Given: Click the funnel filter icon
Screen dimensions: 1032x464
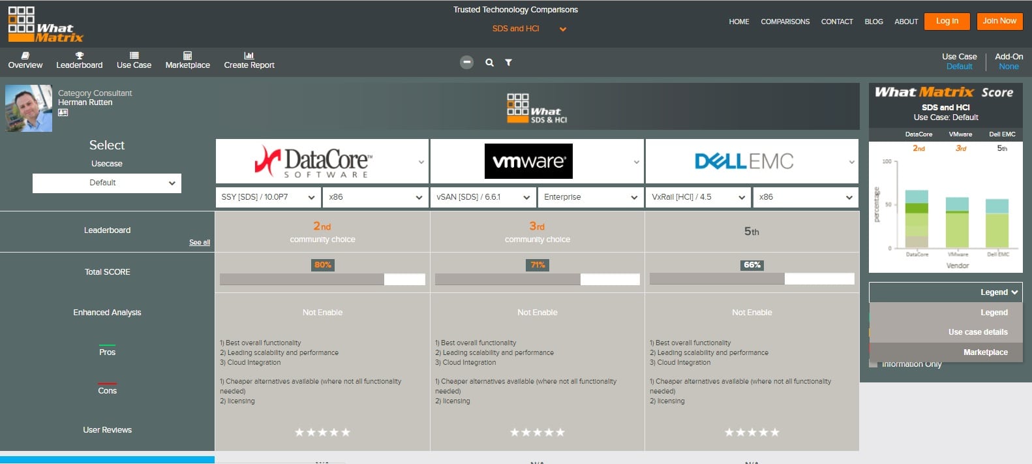Looking at the screenshot, I should click(508, 63).
